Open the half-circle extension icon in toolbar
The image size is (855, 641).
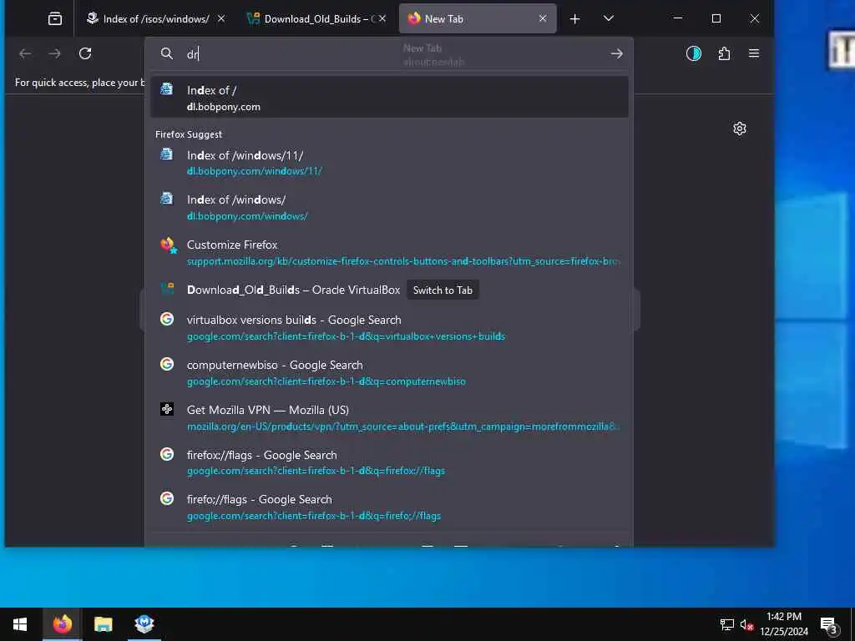click(x=694, y=53)
